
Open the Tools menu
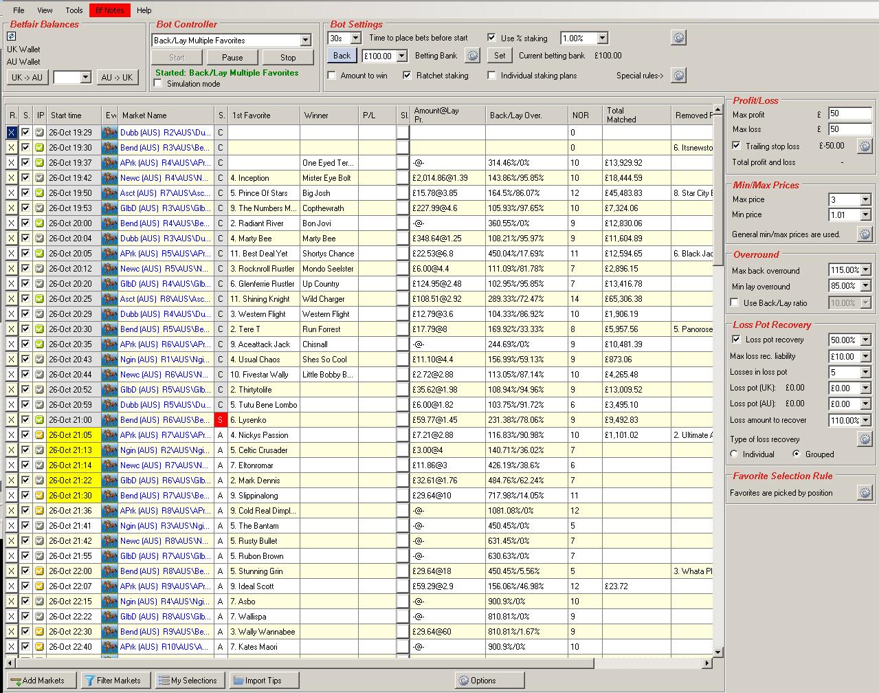(74, 10)
